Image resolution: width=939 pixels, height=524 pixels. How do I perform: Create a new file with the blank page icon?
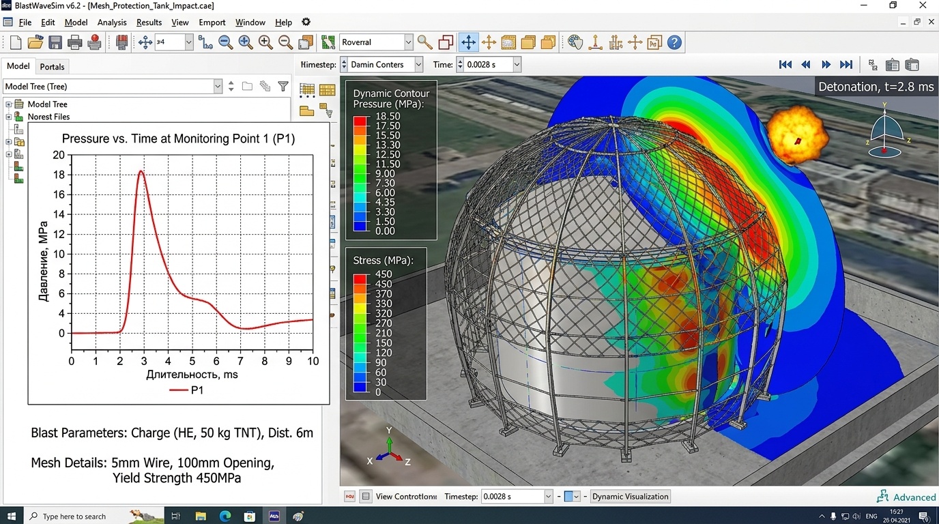point(16,42)
